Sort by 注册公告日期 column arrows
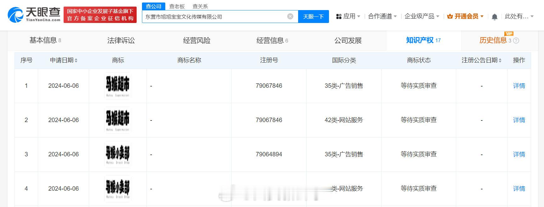This screenshot has width=544, height=207. pos(500,60)
